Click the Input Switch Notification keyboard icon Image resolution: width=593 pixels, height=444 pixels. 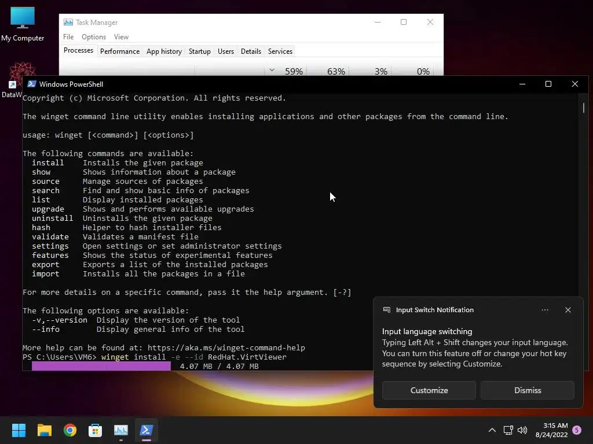386,310
